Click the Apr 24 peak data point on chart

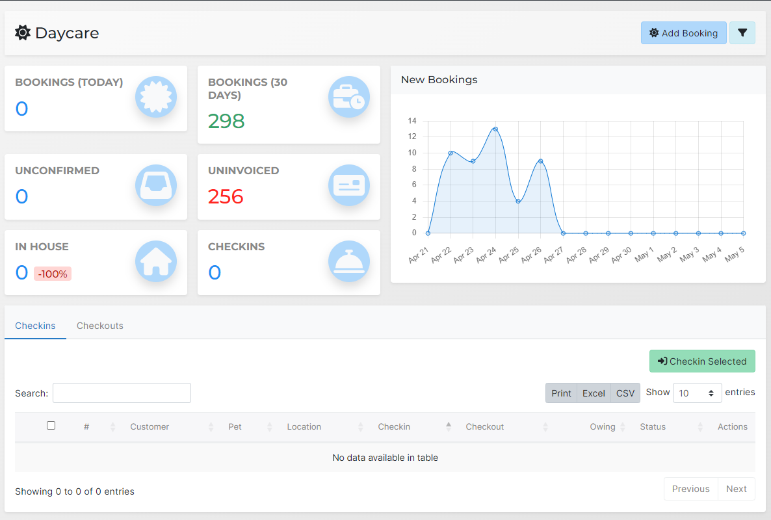click(495, 129)
